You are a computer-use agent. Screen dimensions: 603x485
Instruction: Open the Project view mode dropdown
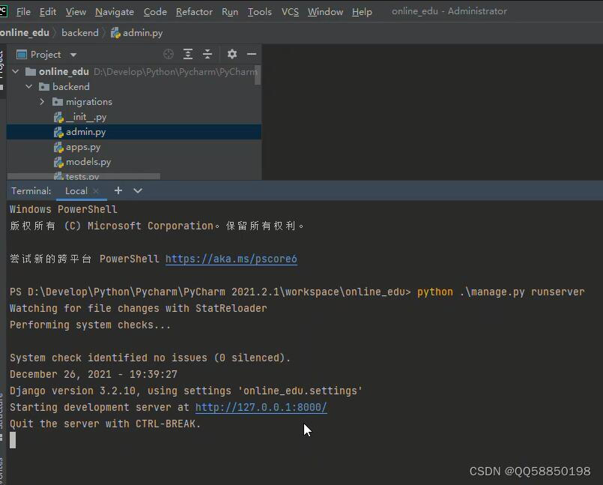coord(72,54)
